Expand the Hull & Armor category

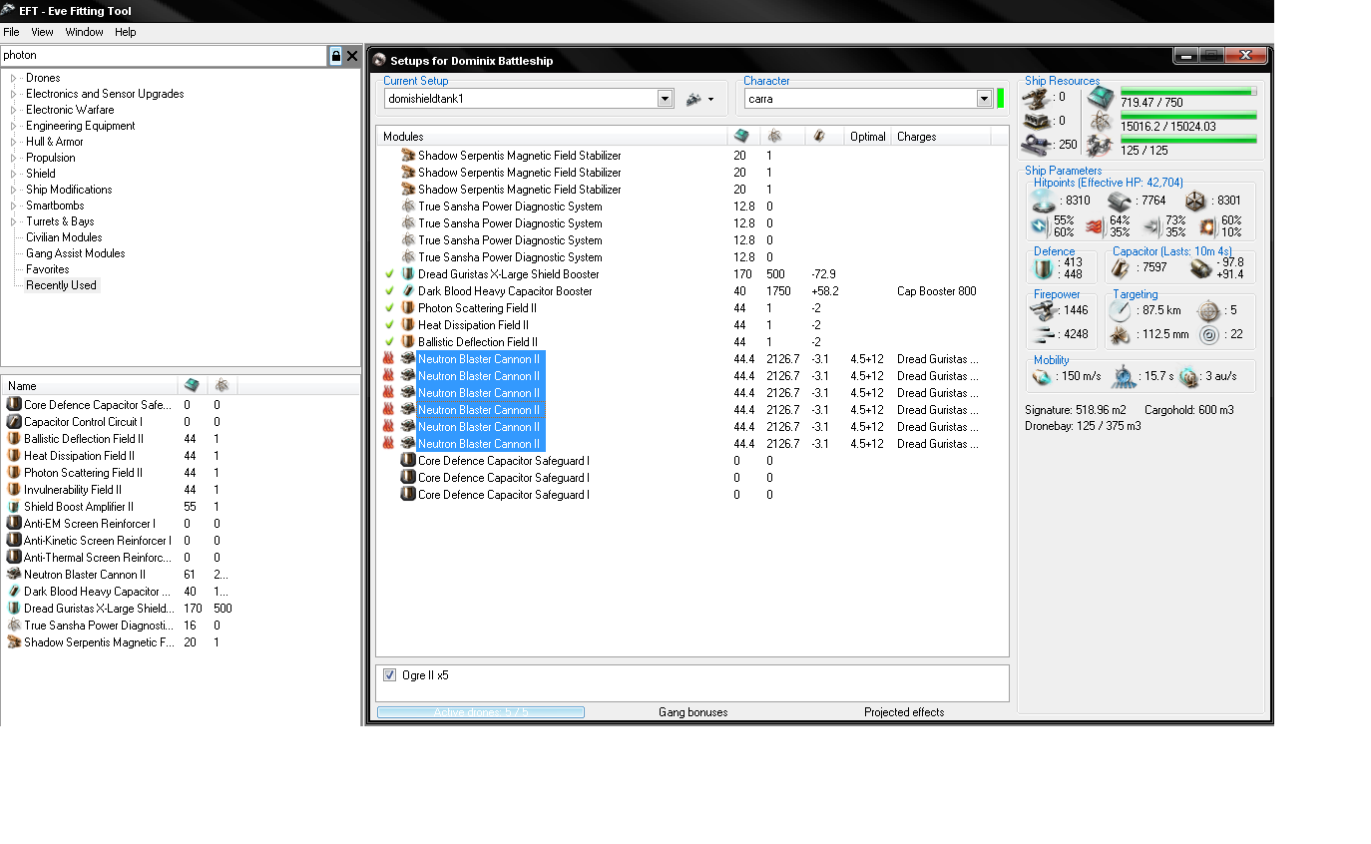point(14,142)
